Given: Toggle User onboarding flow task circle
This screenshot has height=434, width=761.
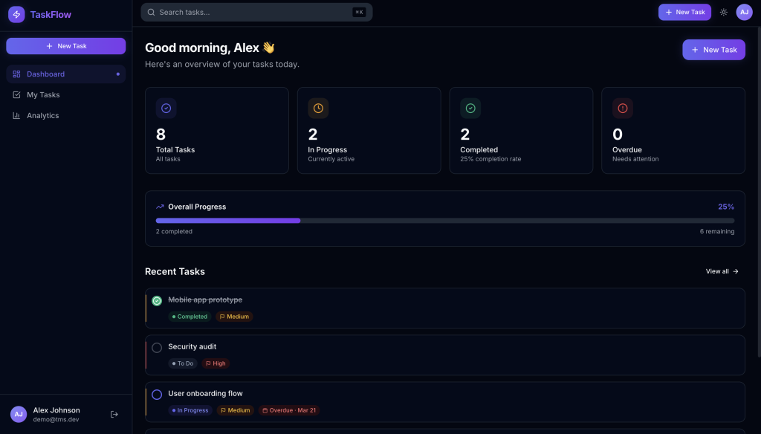Looking at the screenshot, I should [x=157, y=395].
